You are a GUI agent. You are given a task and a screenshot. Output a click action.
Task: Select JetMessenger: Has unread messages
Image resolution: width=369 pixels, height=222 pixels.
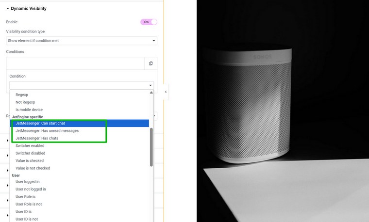point(80,130)
